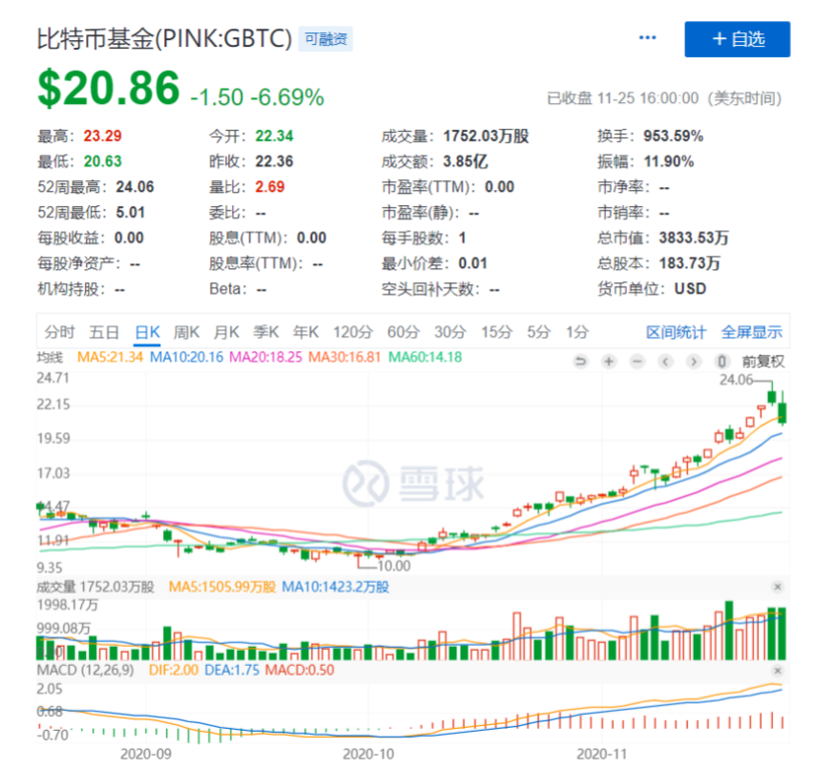This screenshot has height=769, width=814.
Task: Add GBTC to watchlist with 自选 button
Action: click(737, 39)
